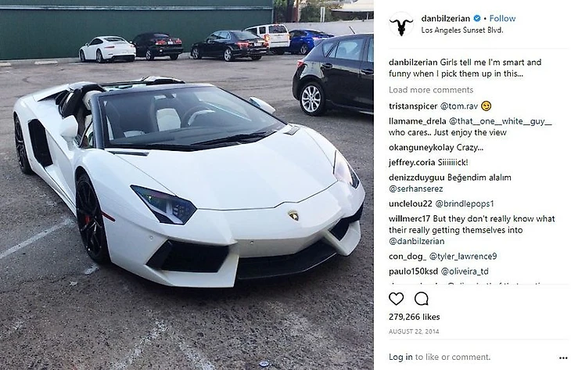Screen dimensions: 571x370
Task: Open the @tom.rav mention
Action: [x=459, y=106]
